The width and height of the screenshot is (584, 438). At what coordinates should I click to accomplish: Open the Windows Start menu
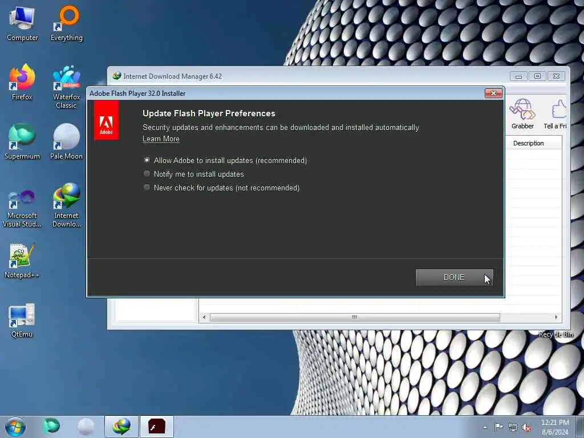[x=15, y=427]
